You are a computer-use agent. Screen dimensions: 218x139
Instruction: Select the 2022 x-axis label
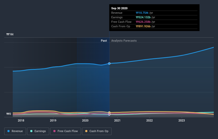[x=149, y=120]
